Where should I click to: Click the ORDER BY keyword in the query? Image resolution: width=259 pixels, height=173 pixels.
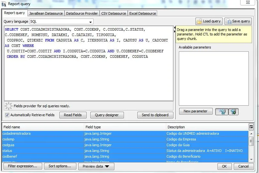[16, 56]
